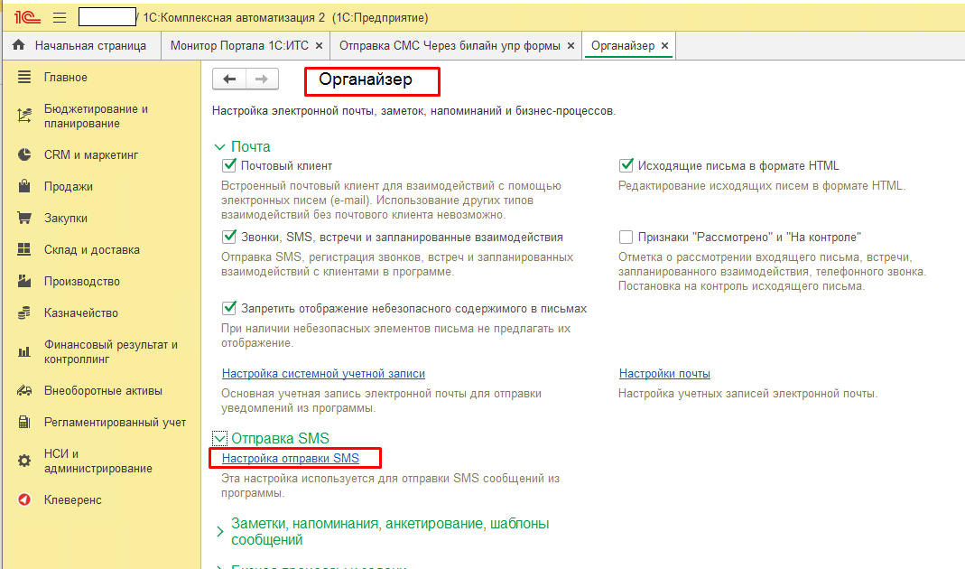The height and width of the screenshot is (569, 965).
Task: Close the Монитор Портала 1С:ИТС tab
Action: (319, 45)
